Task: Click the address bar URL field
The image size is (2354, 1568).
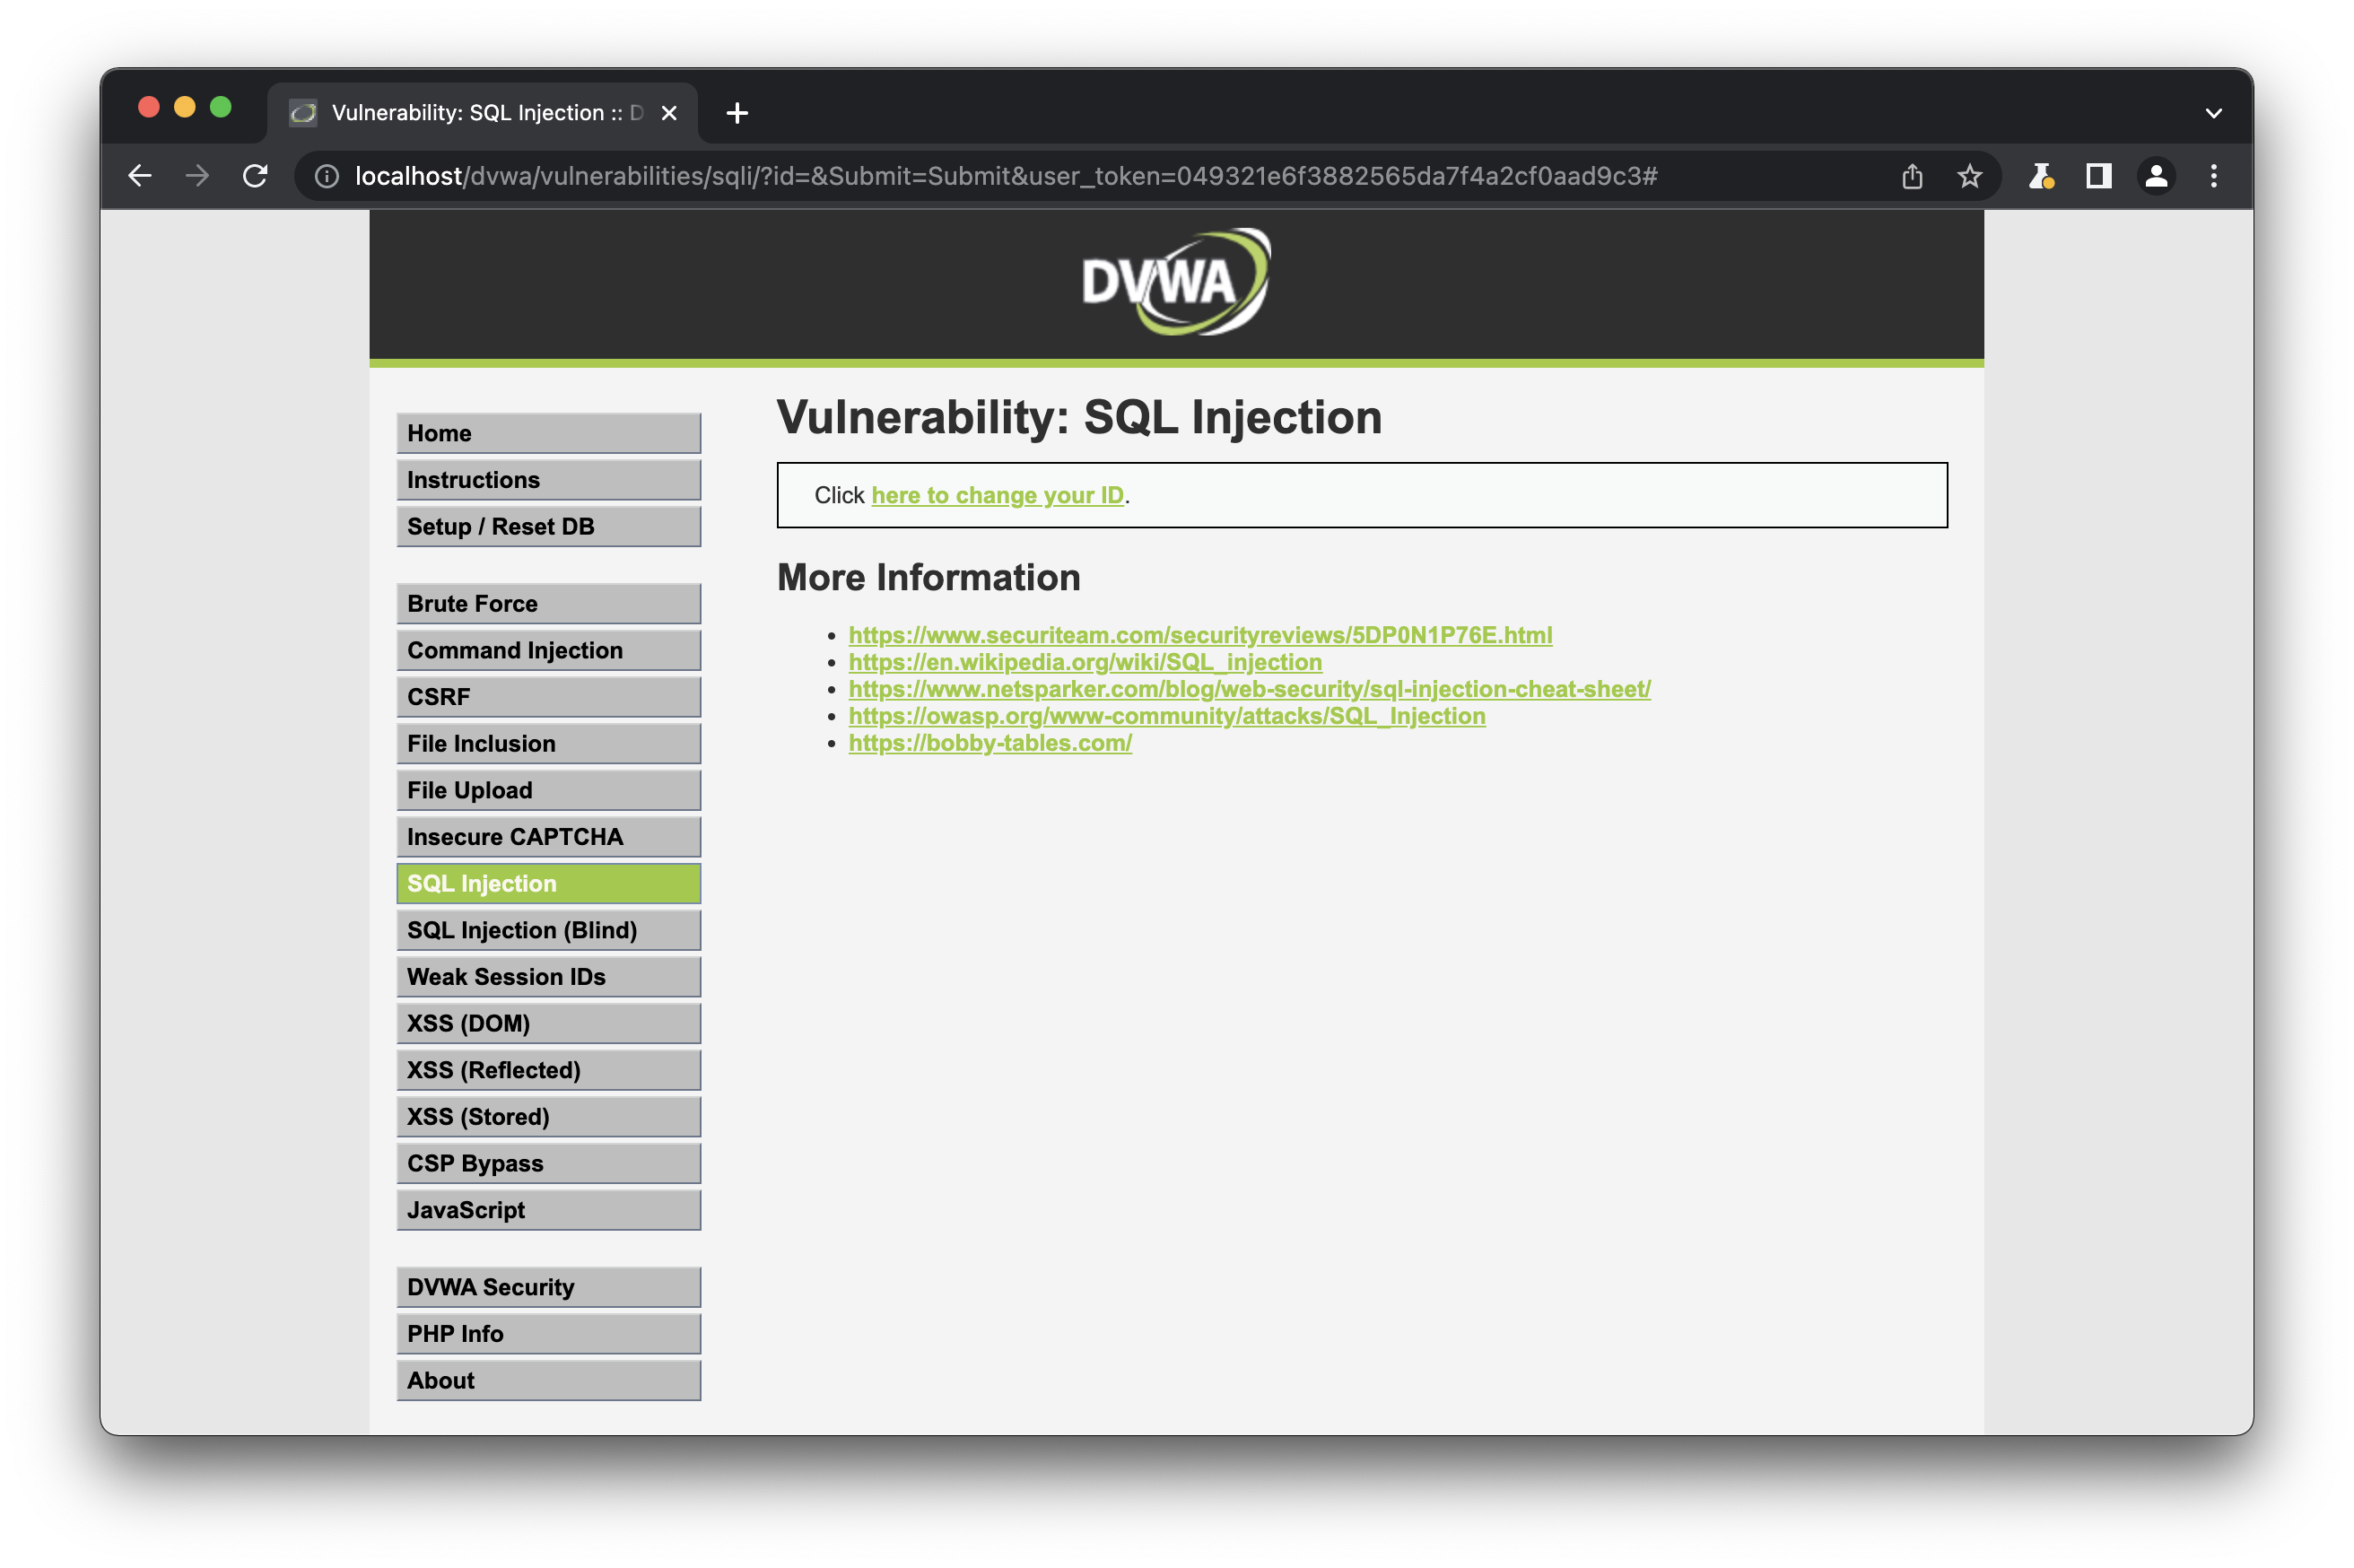Action: pyautogui.click(x=1005, y=176)
